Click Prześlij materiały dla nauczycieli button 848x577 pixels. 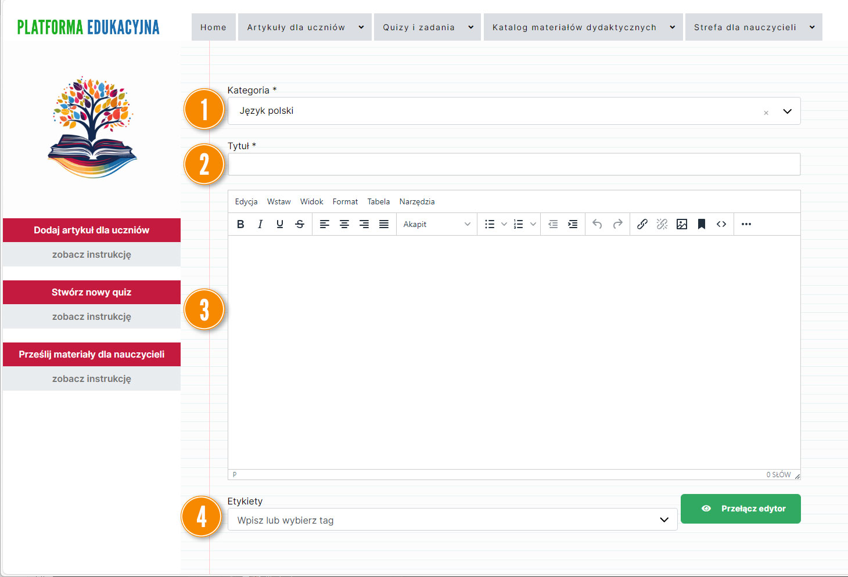[x=92, y=354]
